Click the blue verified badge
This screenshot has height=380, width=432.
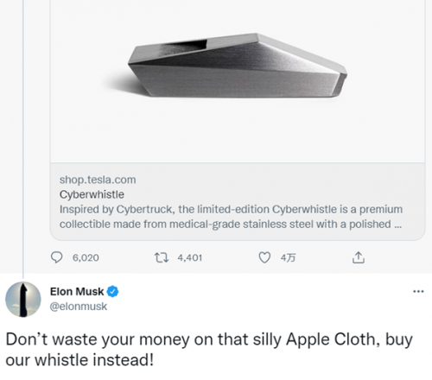(112, 292)
